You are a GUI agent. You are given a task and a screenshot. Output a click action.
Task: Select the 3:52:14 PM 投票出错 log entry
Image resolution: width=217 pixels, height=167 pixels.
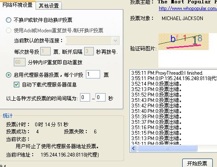pos(156,84)
